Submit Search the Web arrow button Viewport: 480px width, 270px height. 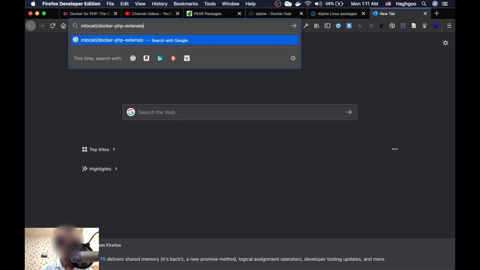point(349,112)
